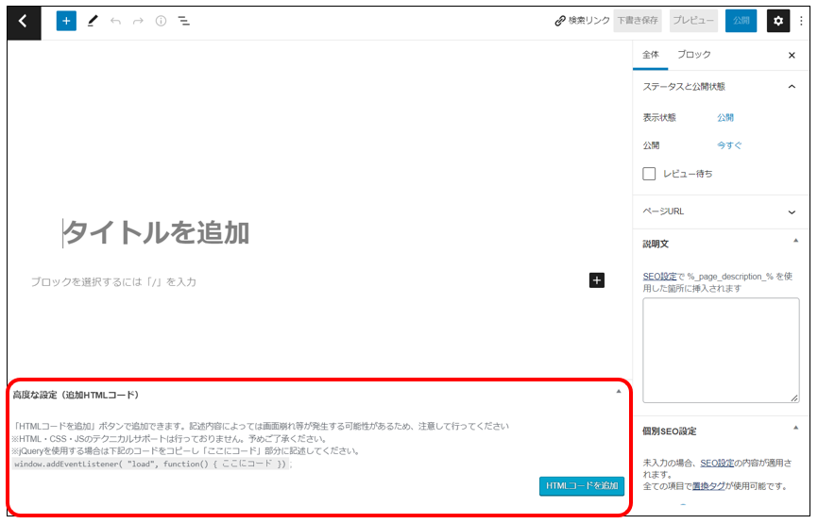Click the redo arrow icon

tap(138, 21)
